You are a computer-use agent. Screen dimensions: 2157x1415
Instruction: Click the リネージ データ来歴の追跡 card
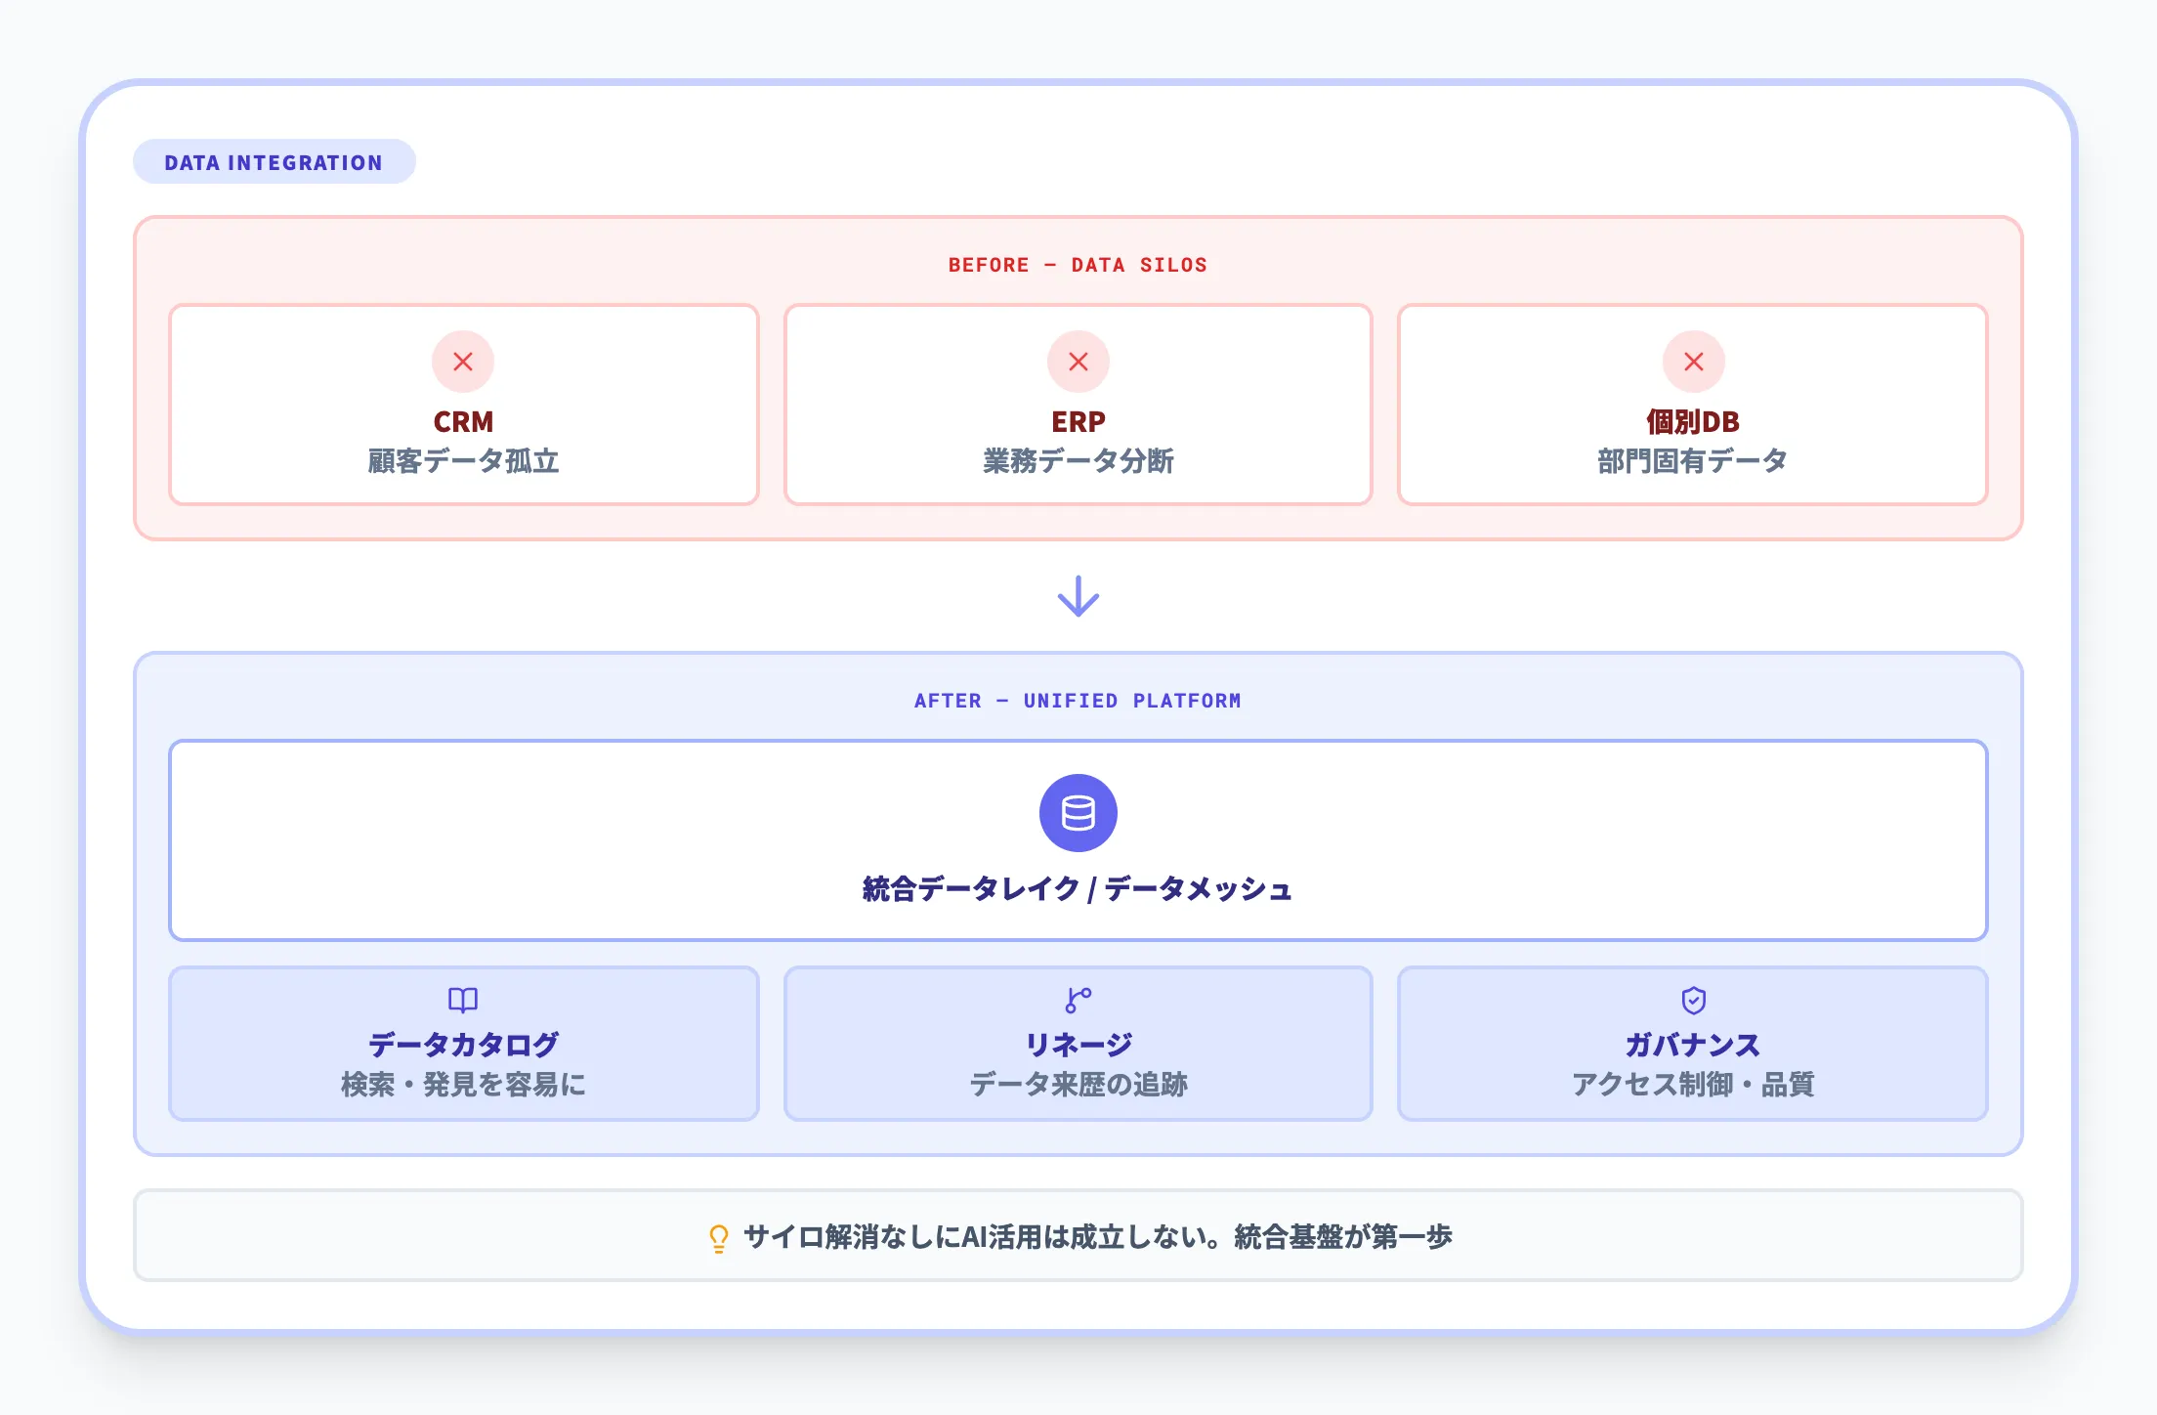[x=1078, y=1044]
